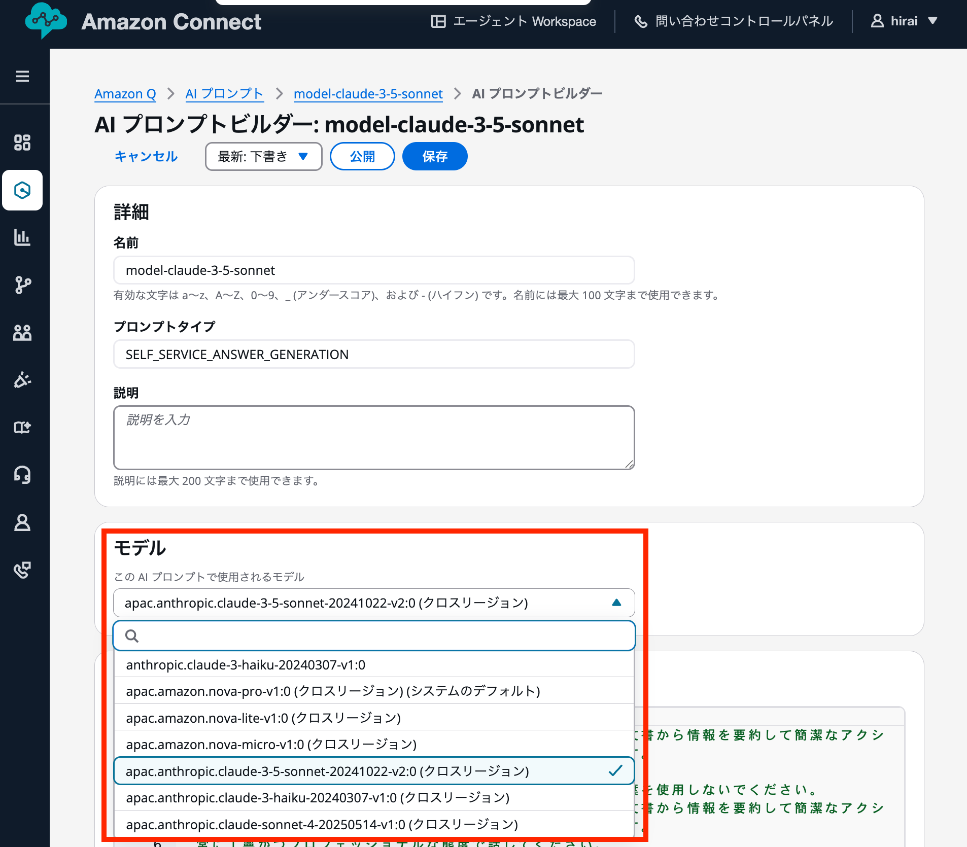Click the プロンプトタイプ field
Screen dimensions: 967x847
[374, 355]
